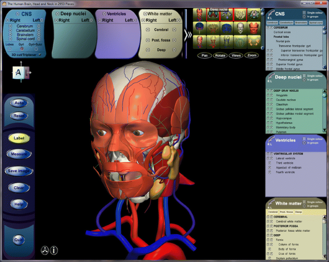Click the curved arrow icon in White matter list
The image size is (329, 262).
point(271,203)
